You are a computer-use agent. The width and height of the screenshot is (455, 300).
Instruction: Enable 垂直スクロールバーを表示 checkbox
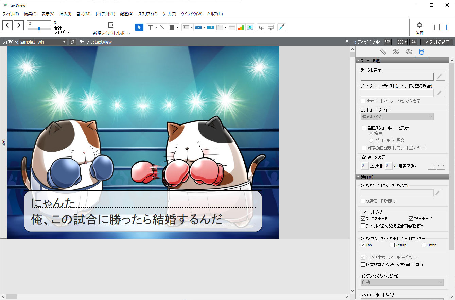click(364, 128)
